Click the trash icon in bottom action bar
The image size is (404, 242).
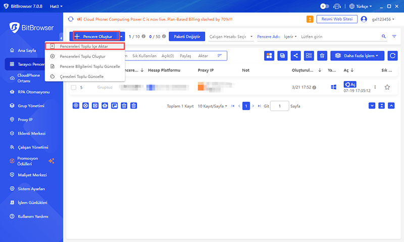click(134, 106)
